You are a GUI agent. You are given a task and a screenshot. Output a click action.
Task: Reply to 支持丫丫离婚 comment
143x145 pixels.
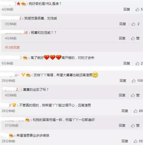tap(123, 81)
